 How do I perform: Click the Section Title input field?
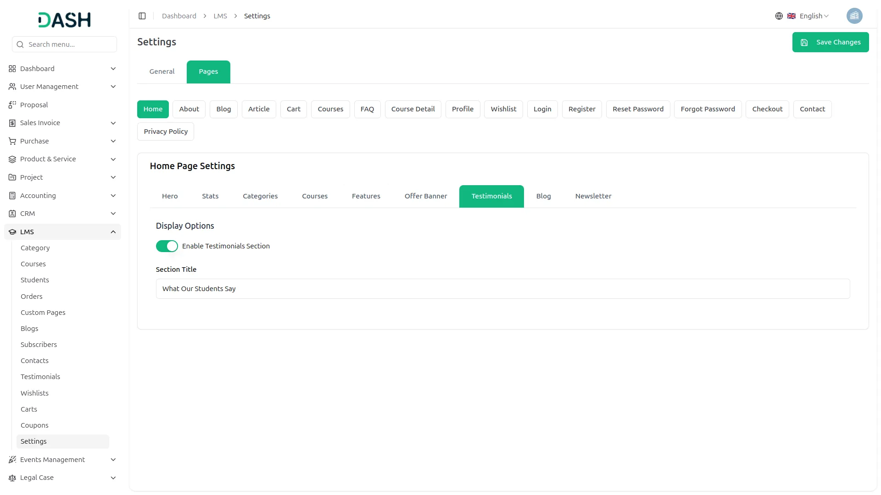502,289
